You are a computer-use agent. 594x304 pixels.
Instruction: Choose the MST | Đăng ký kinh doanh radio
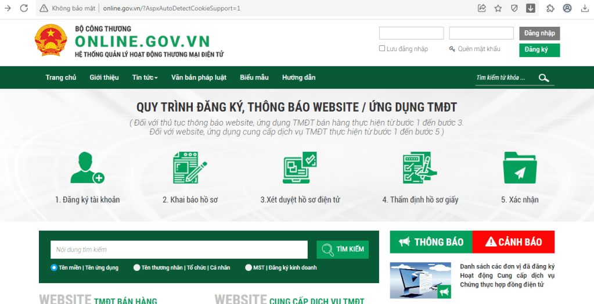pos(249,268)
